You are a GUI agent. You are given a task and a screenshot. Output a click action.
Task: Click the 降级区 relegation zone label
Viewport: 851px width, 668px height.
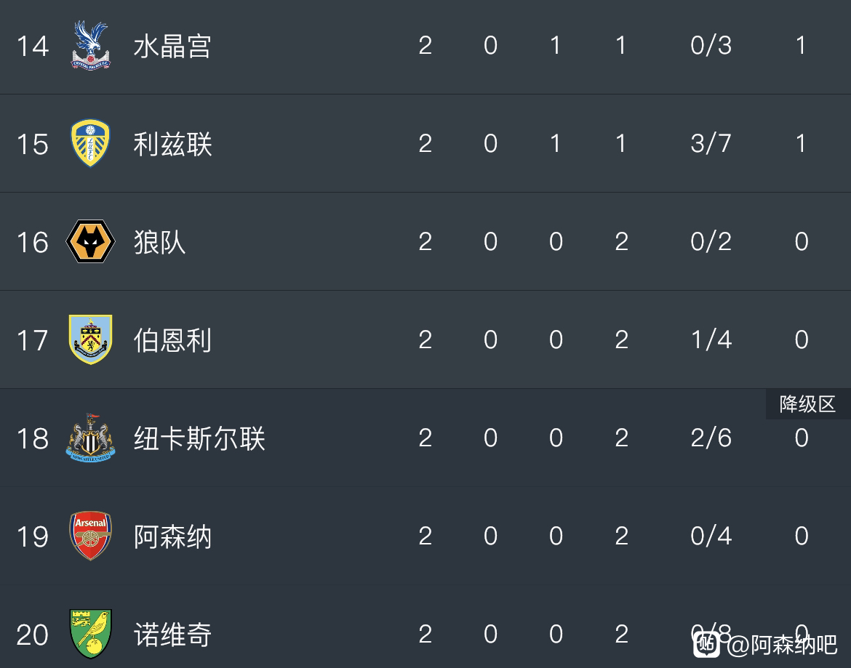807,404
